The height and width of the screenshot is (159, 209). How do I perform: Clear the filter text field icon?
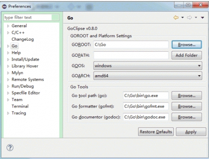[x=55, y=17]
